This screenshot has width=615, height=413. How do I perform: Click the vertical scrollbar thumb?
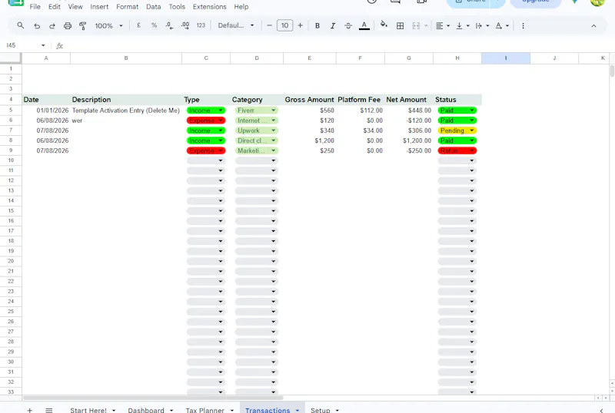coord(612,71)
